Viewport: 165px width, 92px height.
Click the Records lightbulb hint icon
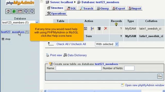[116, 25]
